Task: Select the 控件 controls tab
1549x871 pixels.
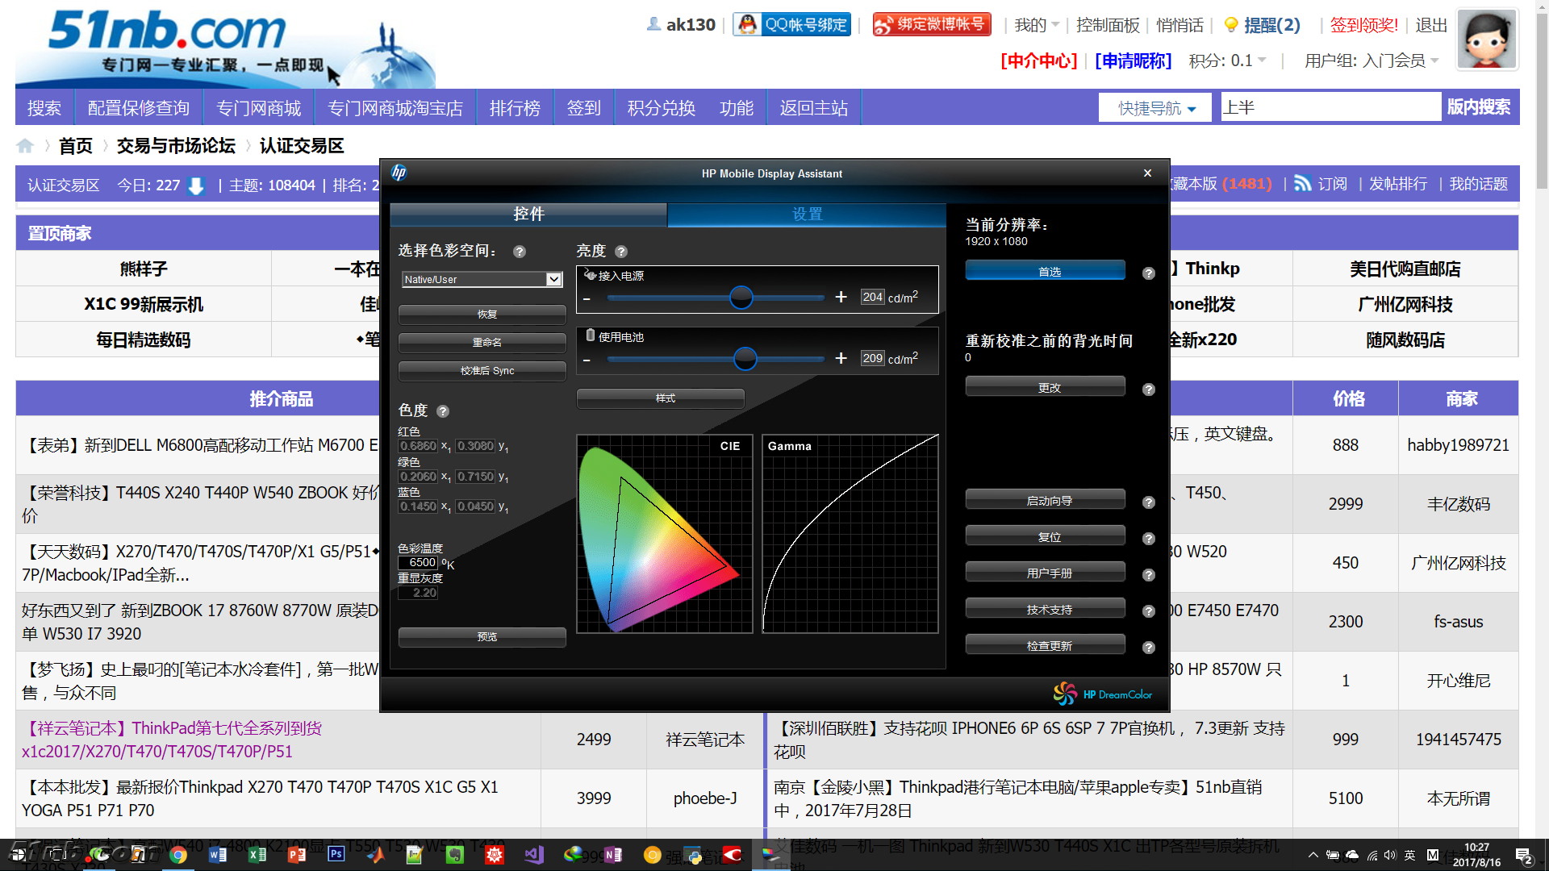Action: coord(528,214)
